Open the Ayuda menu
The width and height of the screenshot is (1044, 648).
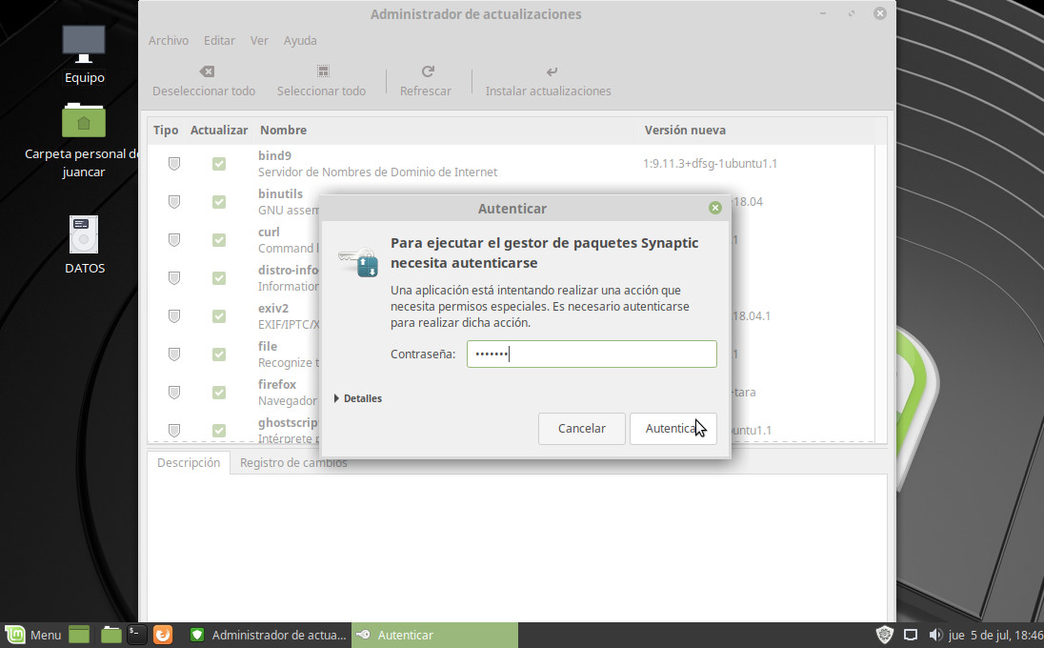(x=300, y=41)
